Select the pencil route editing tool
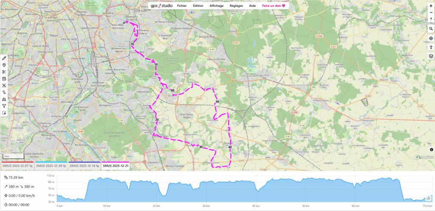This screenshot has height=211, width=435. pos(4,58)
